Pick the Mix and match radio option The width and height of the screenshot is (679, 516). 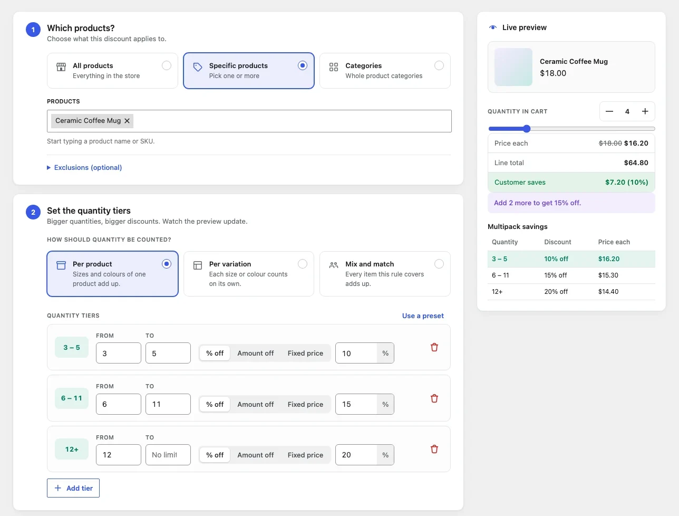pos(439,264)
